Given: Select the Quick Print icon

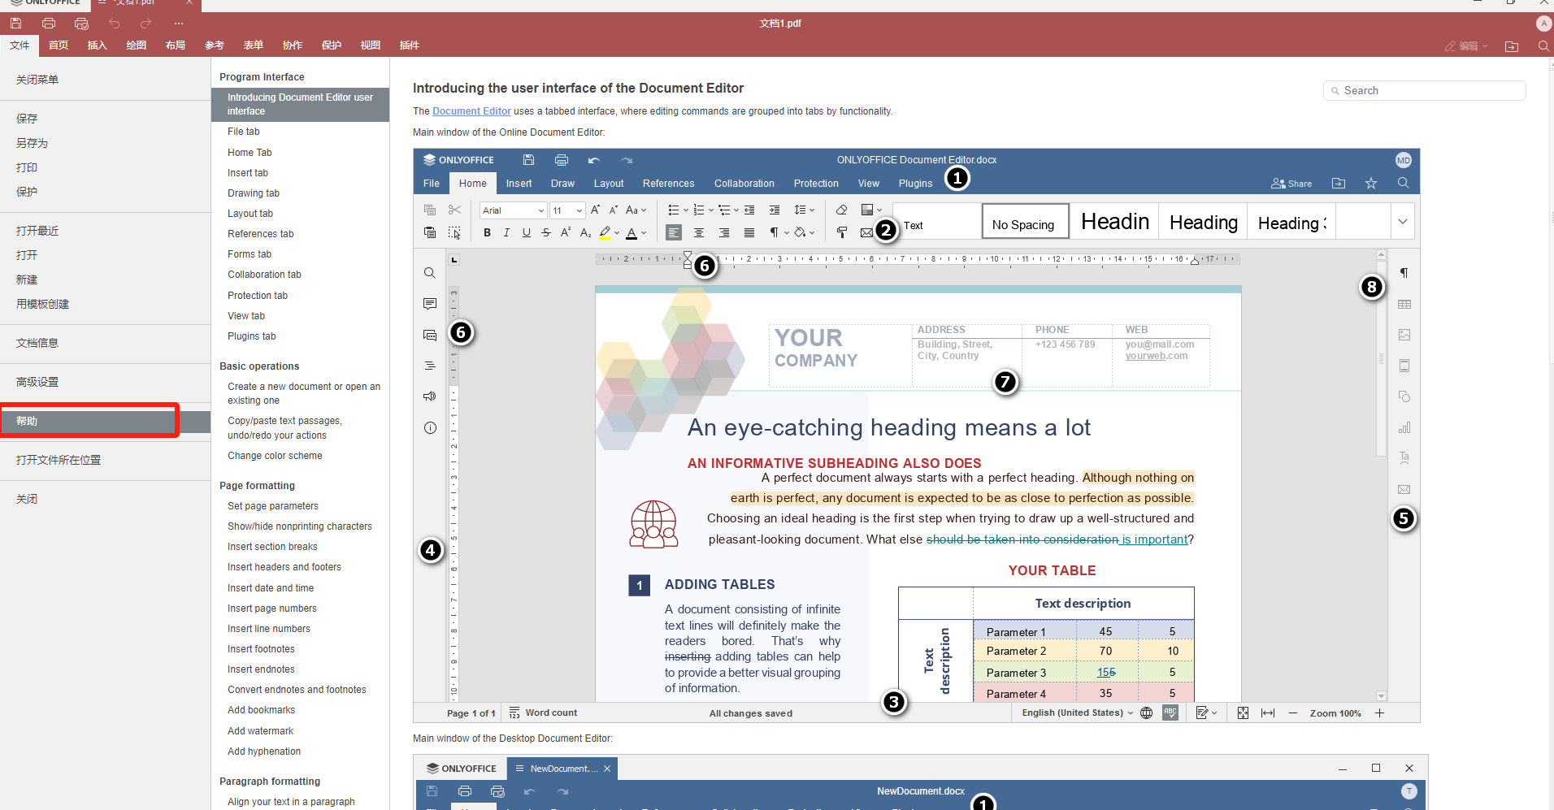Looking at the screenshot, I should coord(80,23).
